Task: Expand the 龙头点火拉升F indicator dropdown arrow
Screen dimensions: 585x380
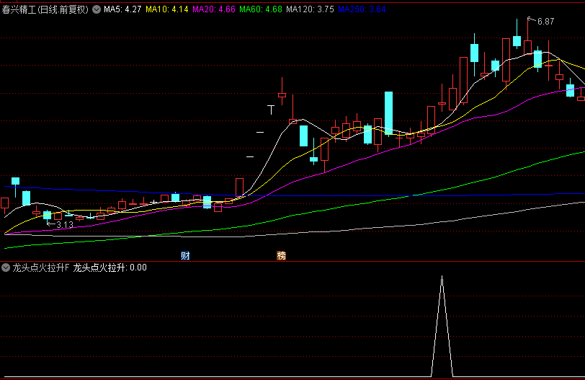Action: click(6, 268)
